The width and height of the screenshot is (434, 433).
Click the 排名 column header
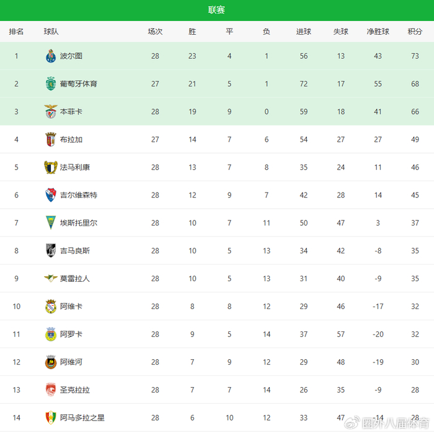pos(16,32)
